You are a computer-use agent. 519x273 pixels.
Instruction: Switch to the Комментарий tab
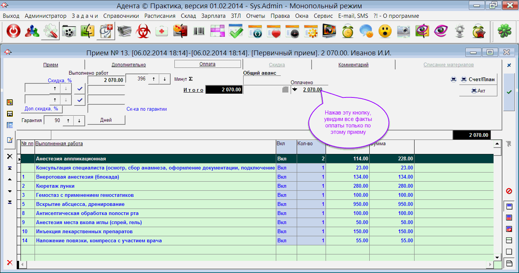(353, 65)
